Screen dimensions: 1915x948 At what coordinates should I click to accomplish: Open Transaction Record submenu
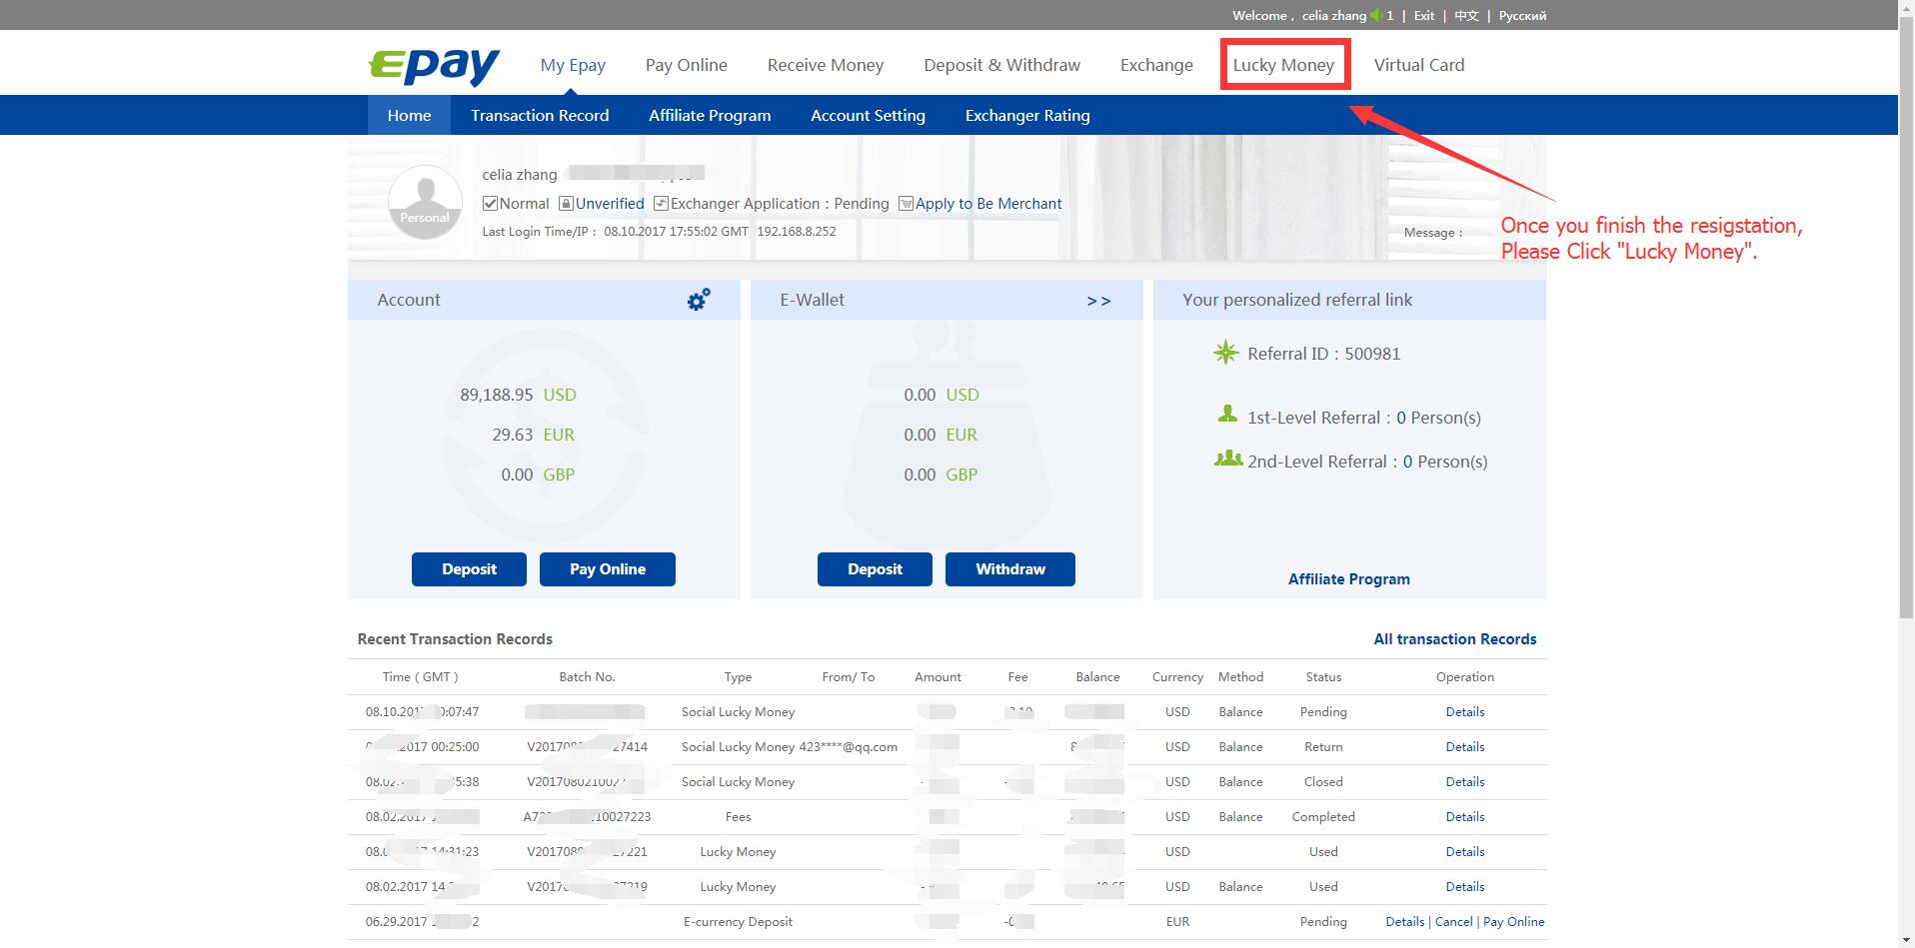click(540, 115)
